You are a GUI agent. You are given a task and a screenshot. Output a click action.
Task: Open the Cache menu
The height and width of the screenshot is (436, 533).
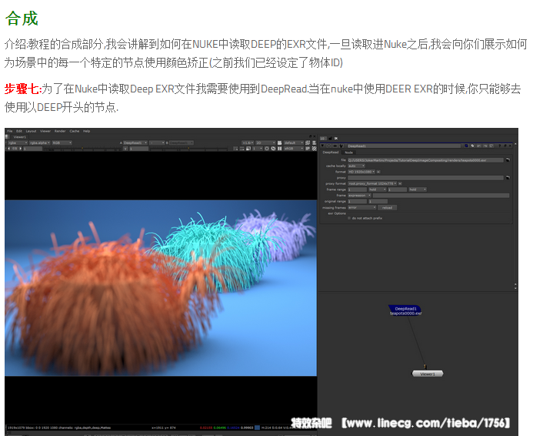tap(75, 131)
